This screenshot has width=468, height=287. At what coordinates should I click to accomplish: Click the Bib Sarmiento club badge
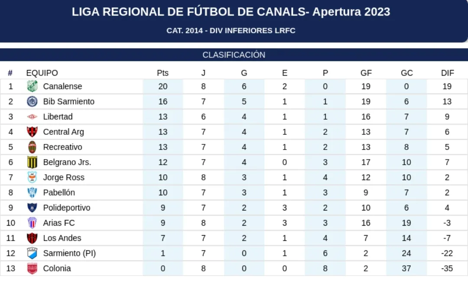click(x=32, y=102)
